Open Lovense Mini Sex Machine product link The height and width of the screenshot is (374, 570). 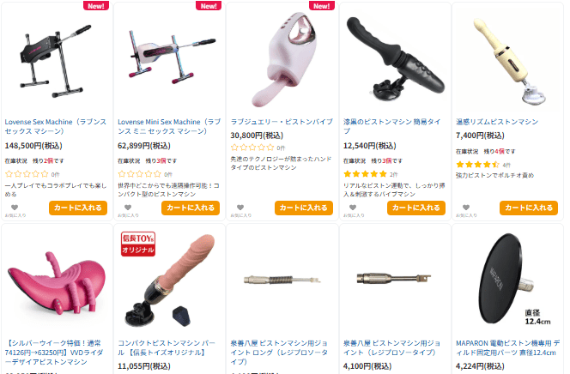(169, 126)
